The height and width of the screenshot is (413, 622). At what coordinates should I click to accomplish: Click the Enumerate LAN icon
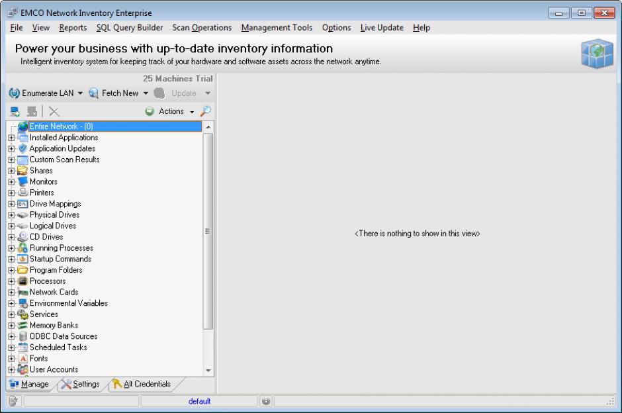coord(13,93)
